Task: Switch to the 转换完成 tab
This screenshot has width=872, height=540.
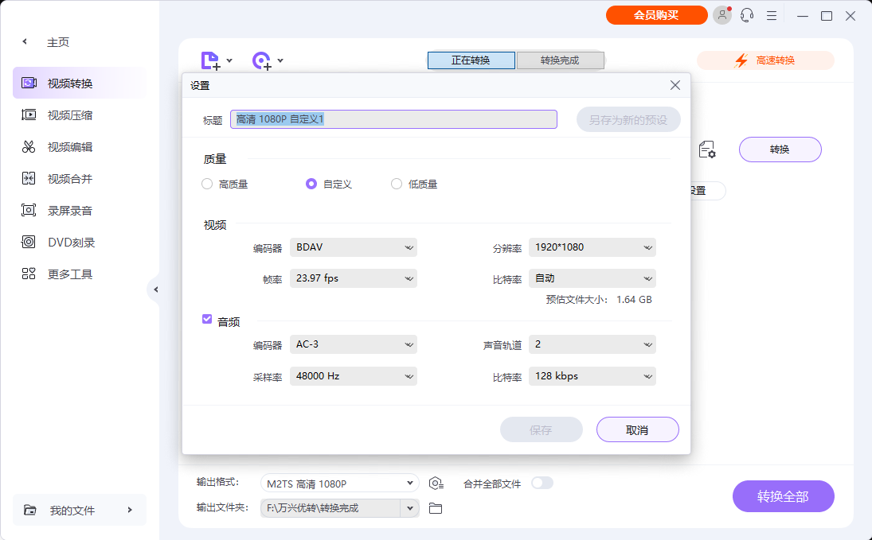Action: [x=561, y=60]
